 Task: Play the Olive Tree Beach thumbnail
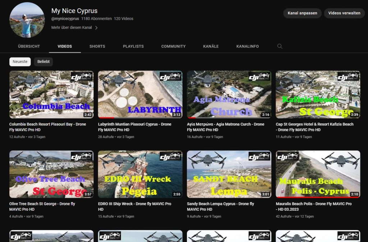(x=51, y=174)
